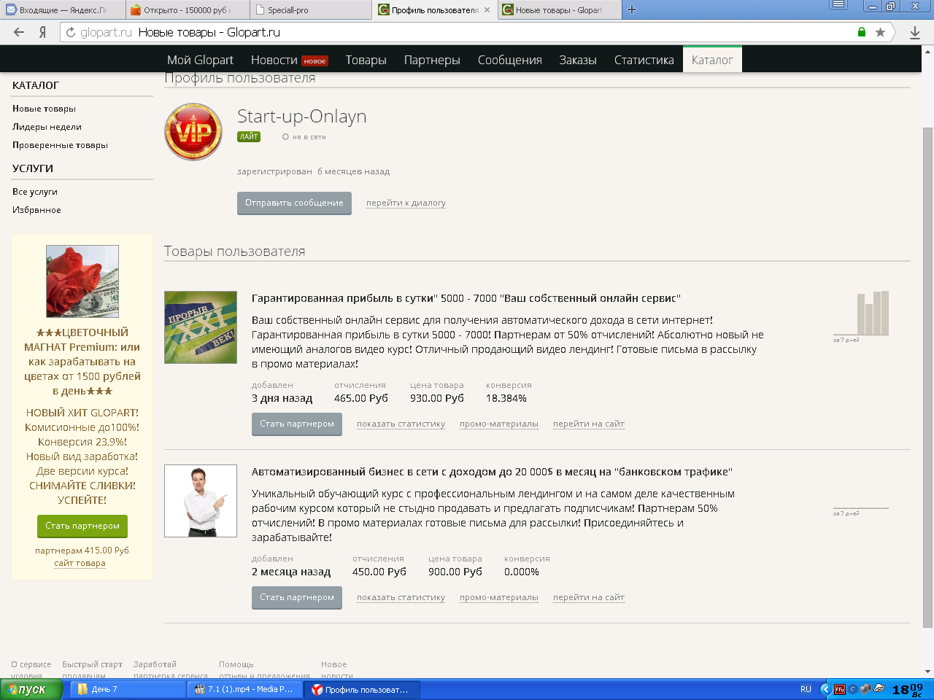Click "Стать партнером" for the Автоматизированный бизнес product
Image resolution: width=934 pixels, height=700 pixels.
(x=297, y=597)
